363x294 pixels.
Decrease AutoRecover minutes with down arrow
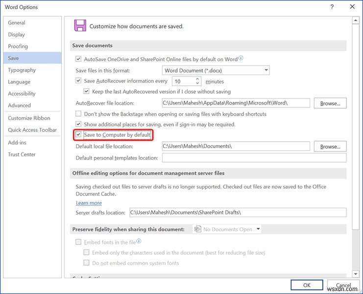tap(198, 84)
